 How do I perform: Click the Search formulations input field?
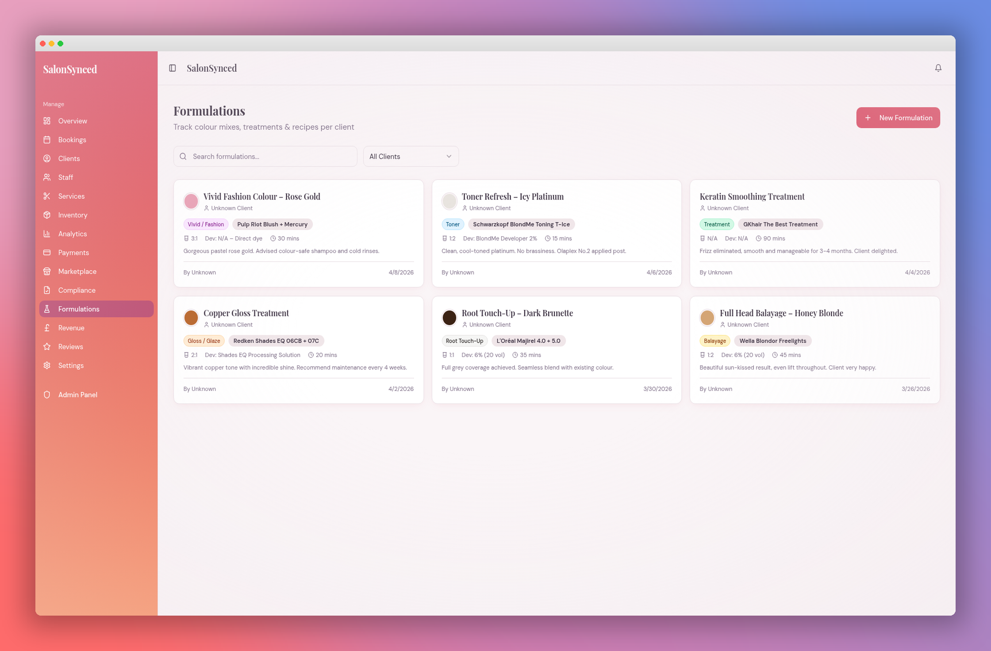pyautogui.click(x=265, y=157)
